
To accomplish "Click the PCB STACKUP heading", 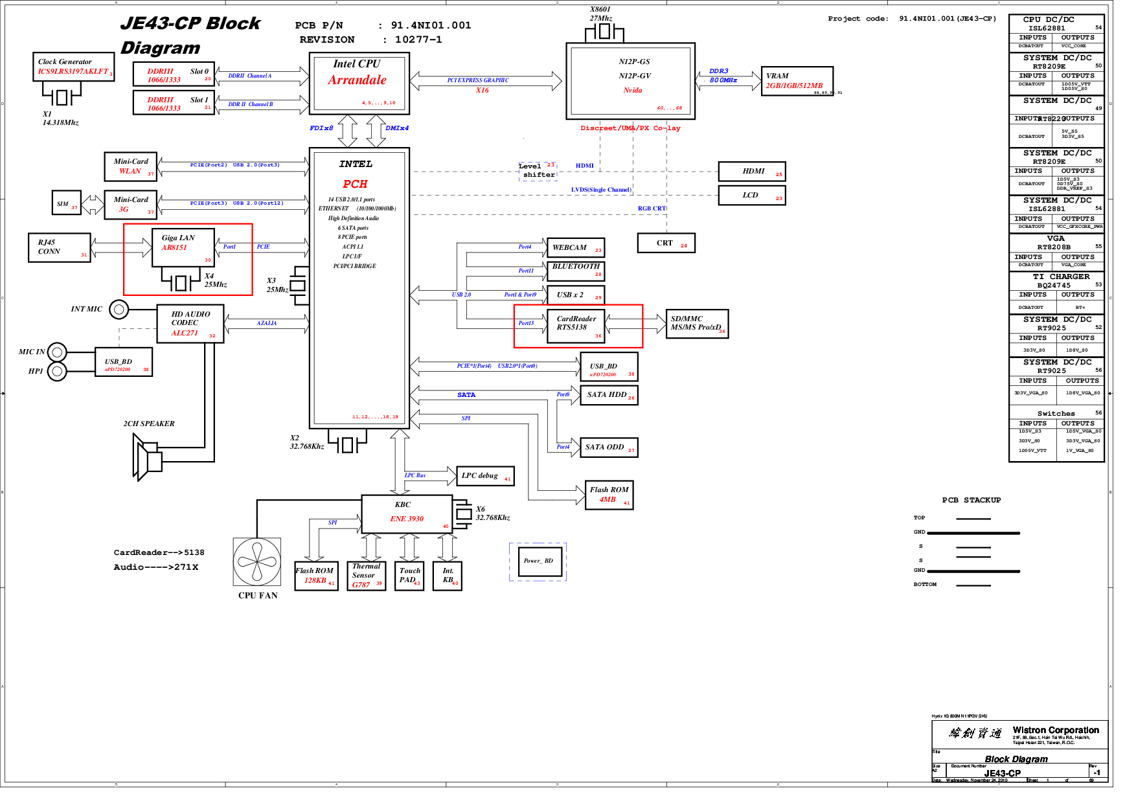I will coord(971,500).
